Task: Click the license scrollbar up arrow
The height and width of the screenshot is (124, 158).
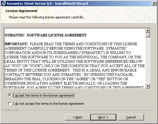Action: [x=148, y=31]
